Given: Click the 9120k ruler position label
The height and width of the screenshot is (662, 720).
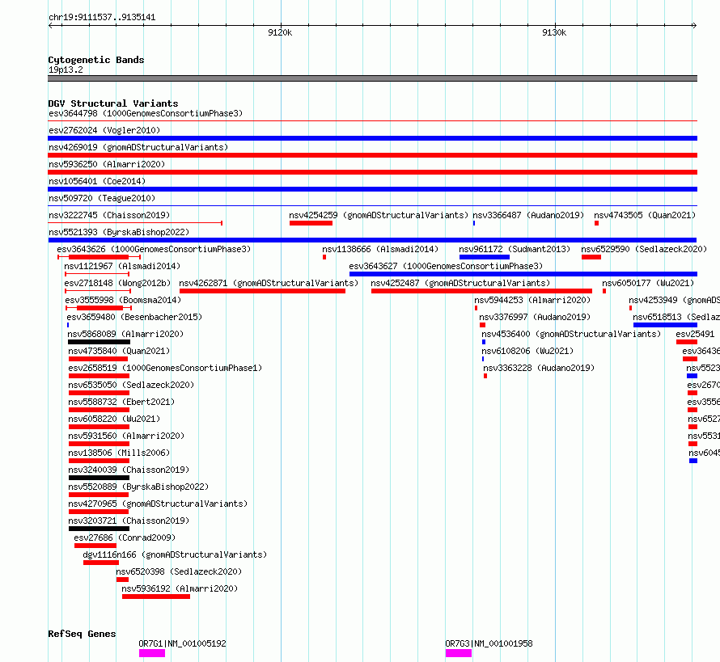Looking at the screenshot, I should coord(280,32).
